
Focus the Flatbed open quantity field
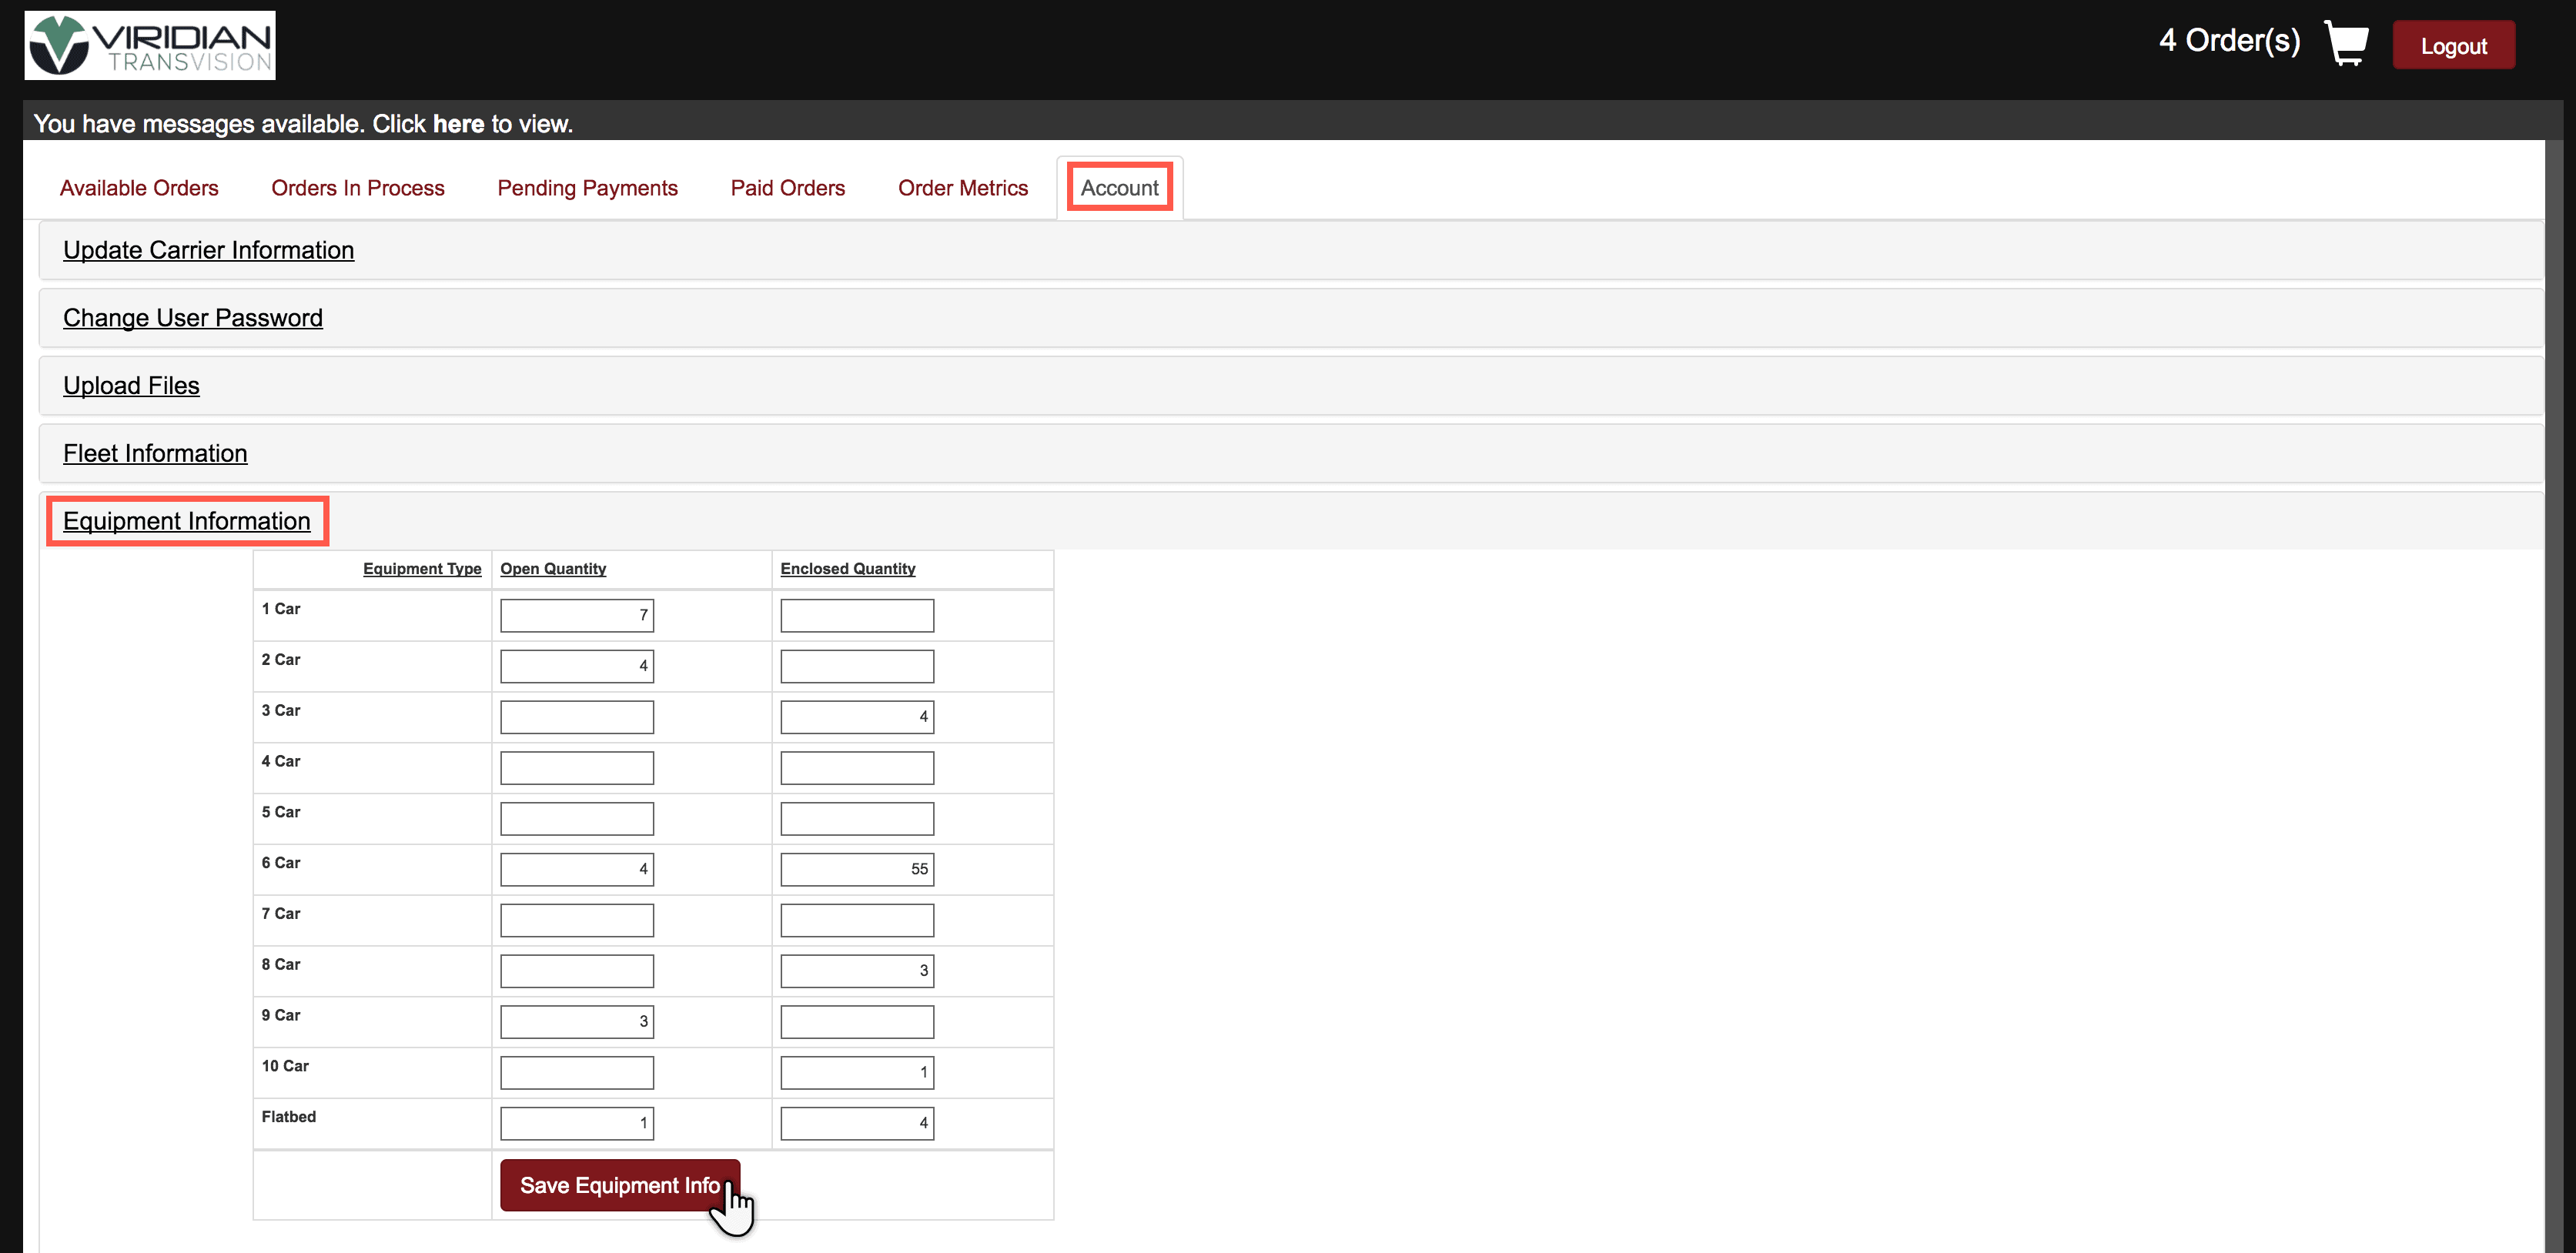(576, 1123)
